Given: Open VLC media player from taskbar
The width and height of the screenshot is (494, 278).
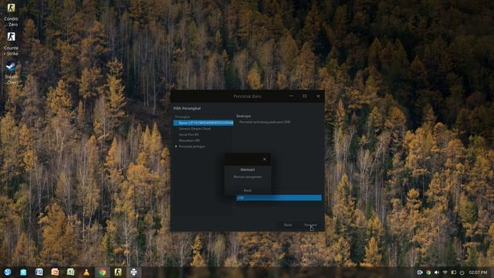Looking at the screenshot, I should pos(86,272).
